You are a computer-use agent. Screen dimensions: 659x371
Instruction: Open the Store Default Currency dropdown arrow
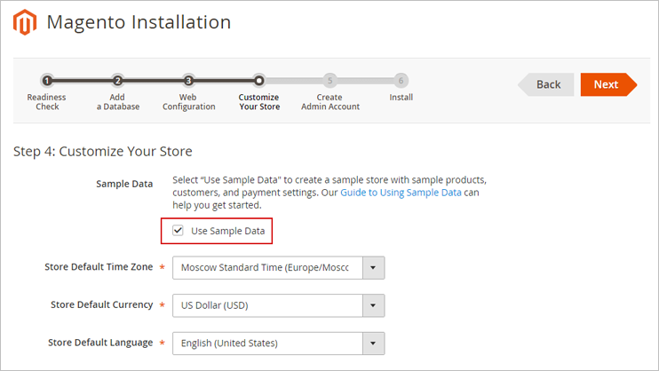(x=373, y=305)
